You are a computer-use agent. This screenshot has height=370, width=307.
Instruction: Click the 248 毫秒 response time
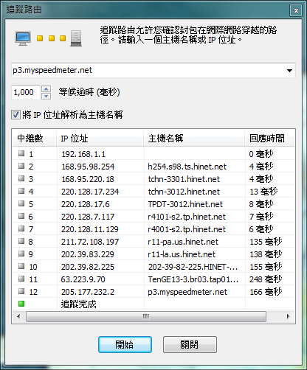pyautogui.click(x=266, y=279)
